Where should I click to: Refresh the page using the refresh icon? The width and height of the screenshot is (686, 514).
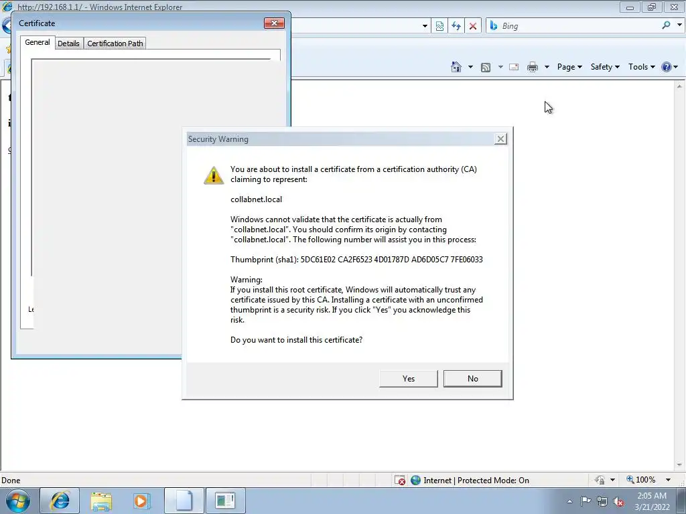pyautogui.click(x=456, y=26)
